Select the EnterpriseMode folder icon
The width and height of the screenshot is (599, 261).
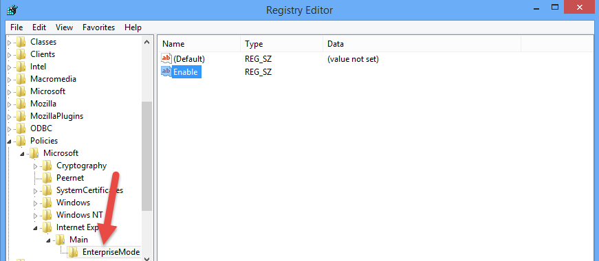(73, 252)
